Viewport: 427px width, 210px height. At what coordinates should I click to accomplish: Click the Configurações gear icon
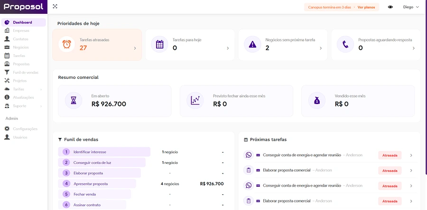(7, 129)
